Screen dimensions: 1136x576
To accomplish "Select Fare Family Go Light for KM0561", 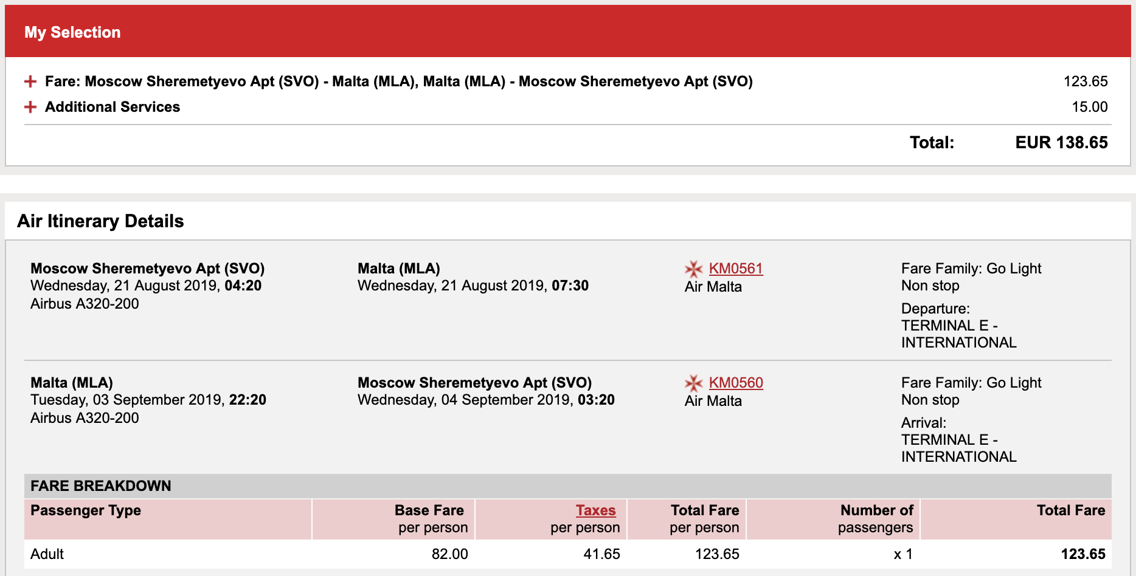I will click(971, 269).
